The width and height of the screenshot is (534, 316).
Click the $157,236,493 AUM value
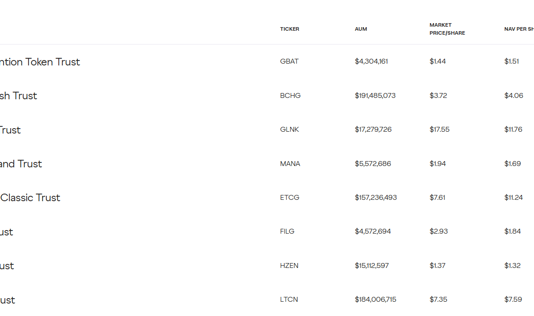tap(376, 197)
